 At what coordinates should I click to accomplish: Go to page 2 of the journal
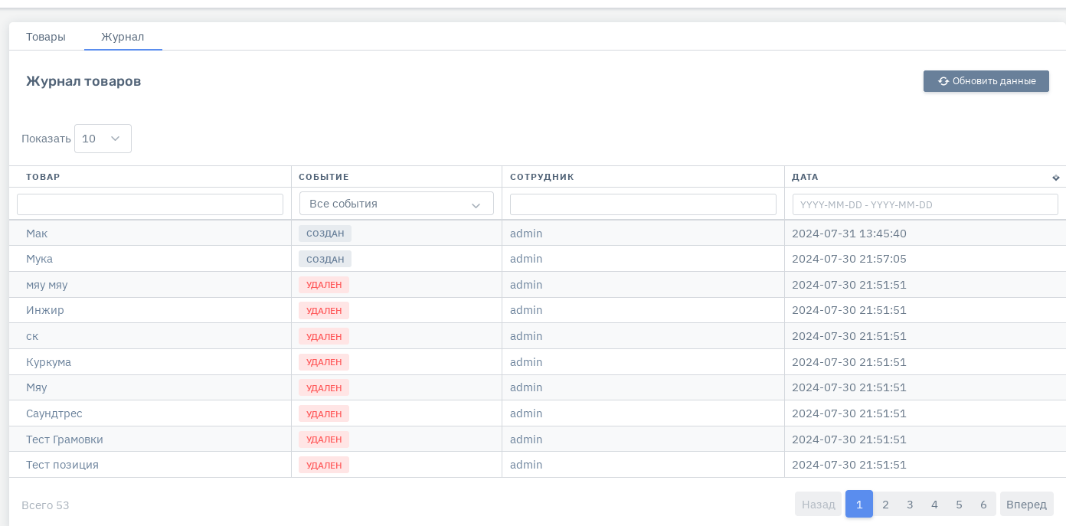(885, 504)
